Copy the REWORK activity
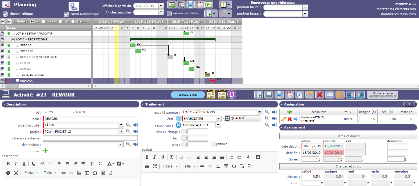Image resolution: width=419 pixels, height=186 pixels. (299, 95)
